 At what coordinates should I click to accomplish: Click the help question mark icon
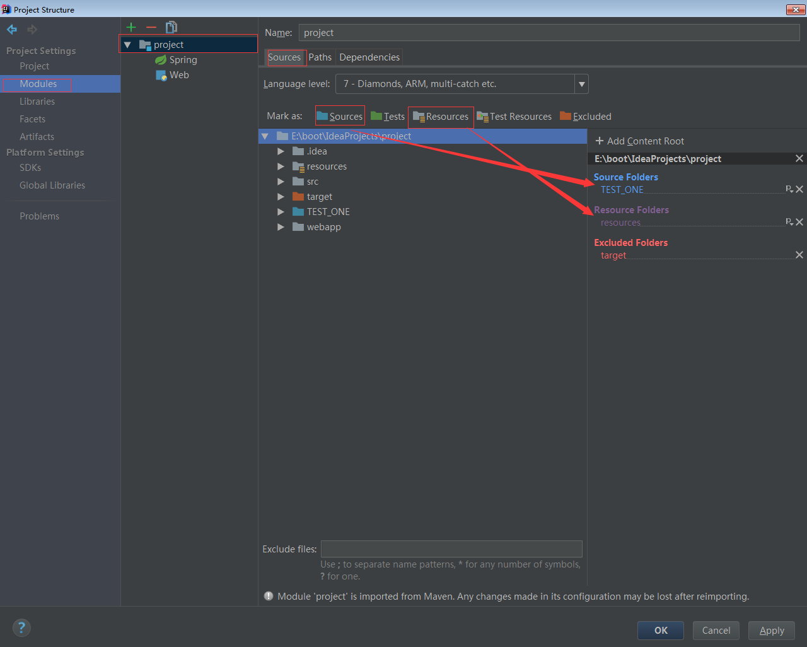[21, 627]
